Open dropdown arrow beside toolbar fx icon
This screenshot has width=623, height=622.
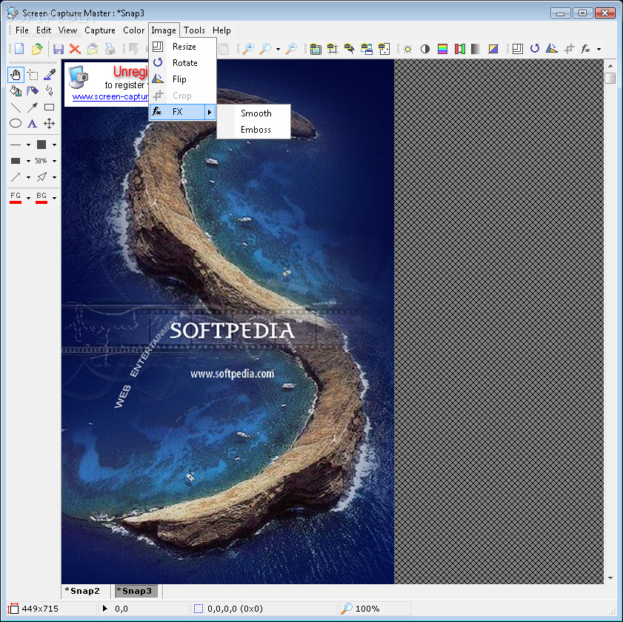click(599, 50)
